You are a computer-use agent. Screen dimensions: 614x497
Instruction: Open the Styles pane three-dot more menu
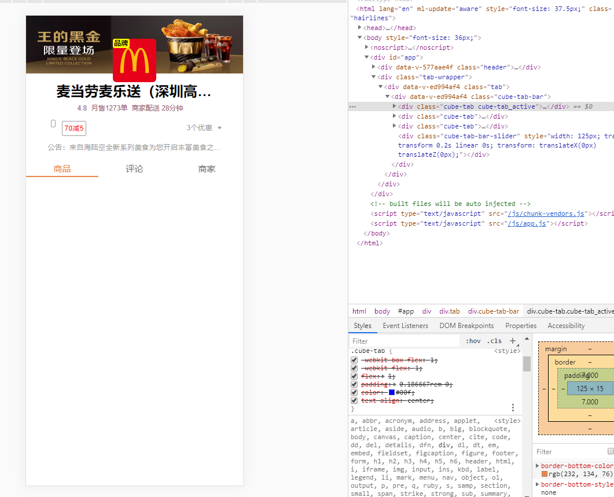coord(513,407)
